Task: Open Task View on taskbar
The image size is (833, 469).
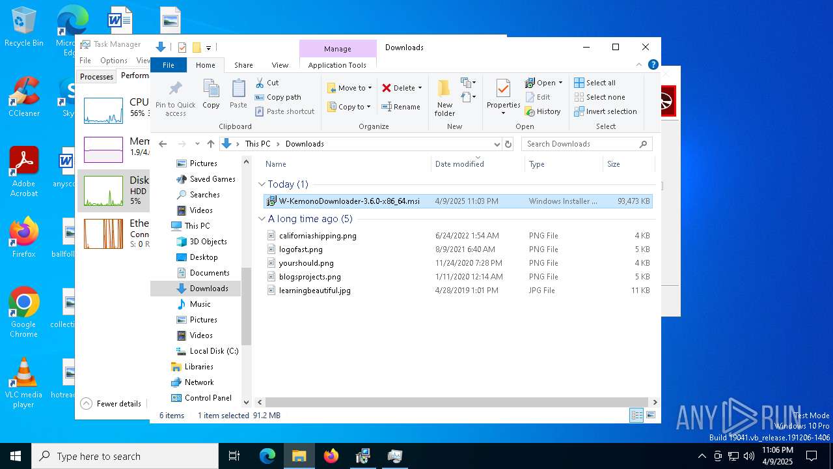Action: pos(234,456)
